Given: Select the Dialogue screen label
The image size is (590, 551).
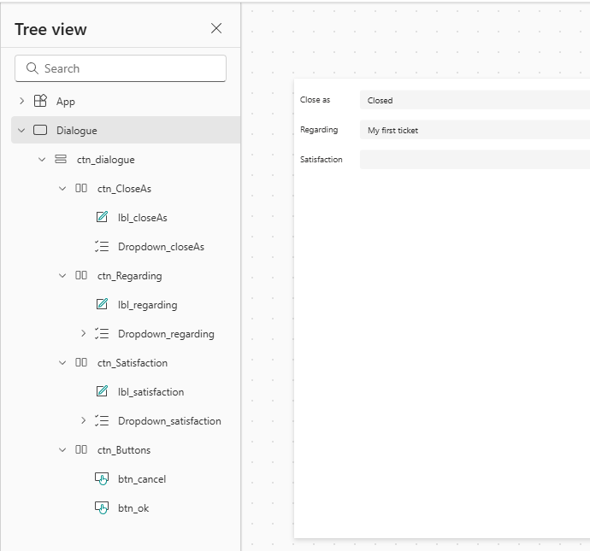Looking at the screenshot, I should coord(76,131).
